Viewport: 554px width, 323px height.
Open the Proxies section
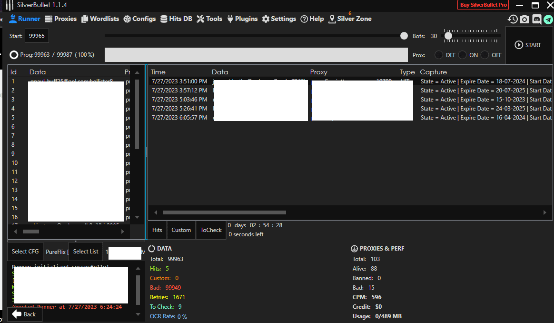(60, 19)
